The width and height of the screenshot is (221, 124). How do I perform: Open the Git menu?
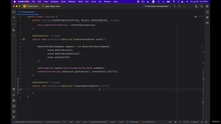100,2
